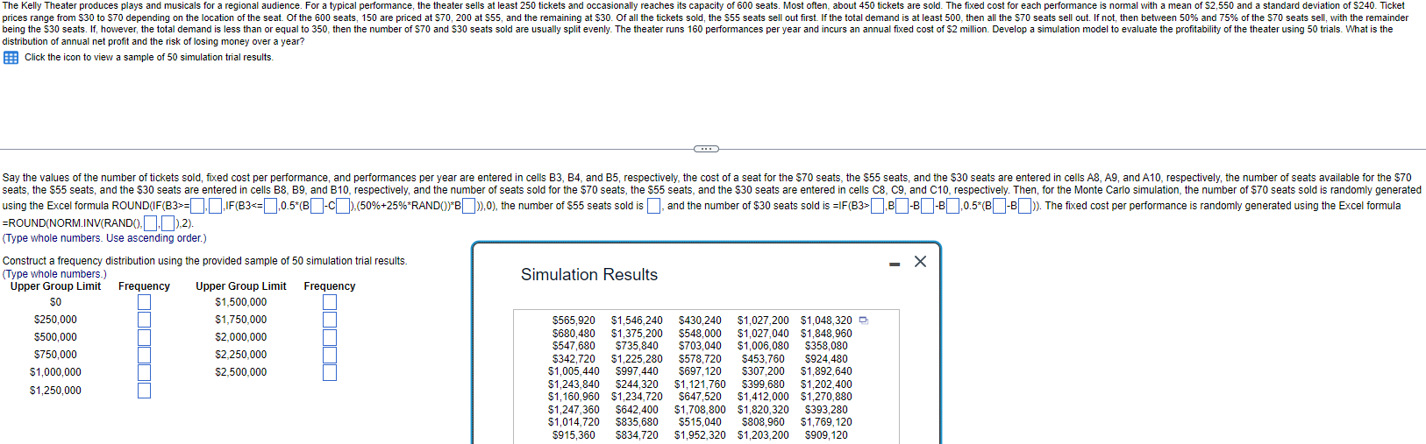Select the $1,952,320 simulation value
The width and height of the screenshot is (1426, 444).
700,435
